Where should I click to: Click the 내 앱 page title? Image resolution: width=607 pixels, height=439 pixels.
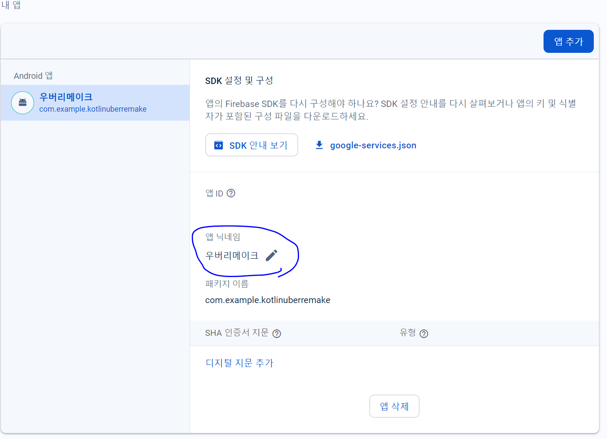12,6
